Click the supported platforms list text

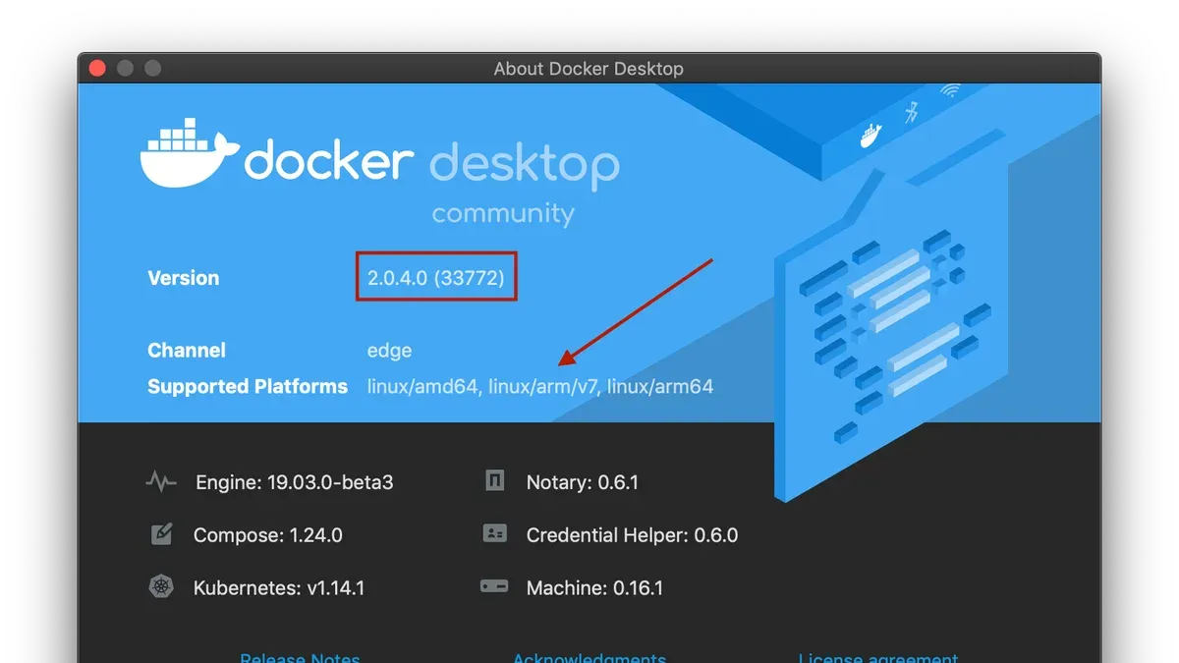pyautogui.click(x=540, y=387)
